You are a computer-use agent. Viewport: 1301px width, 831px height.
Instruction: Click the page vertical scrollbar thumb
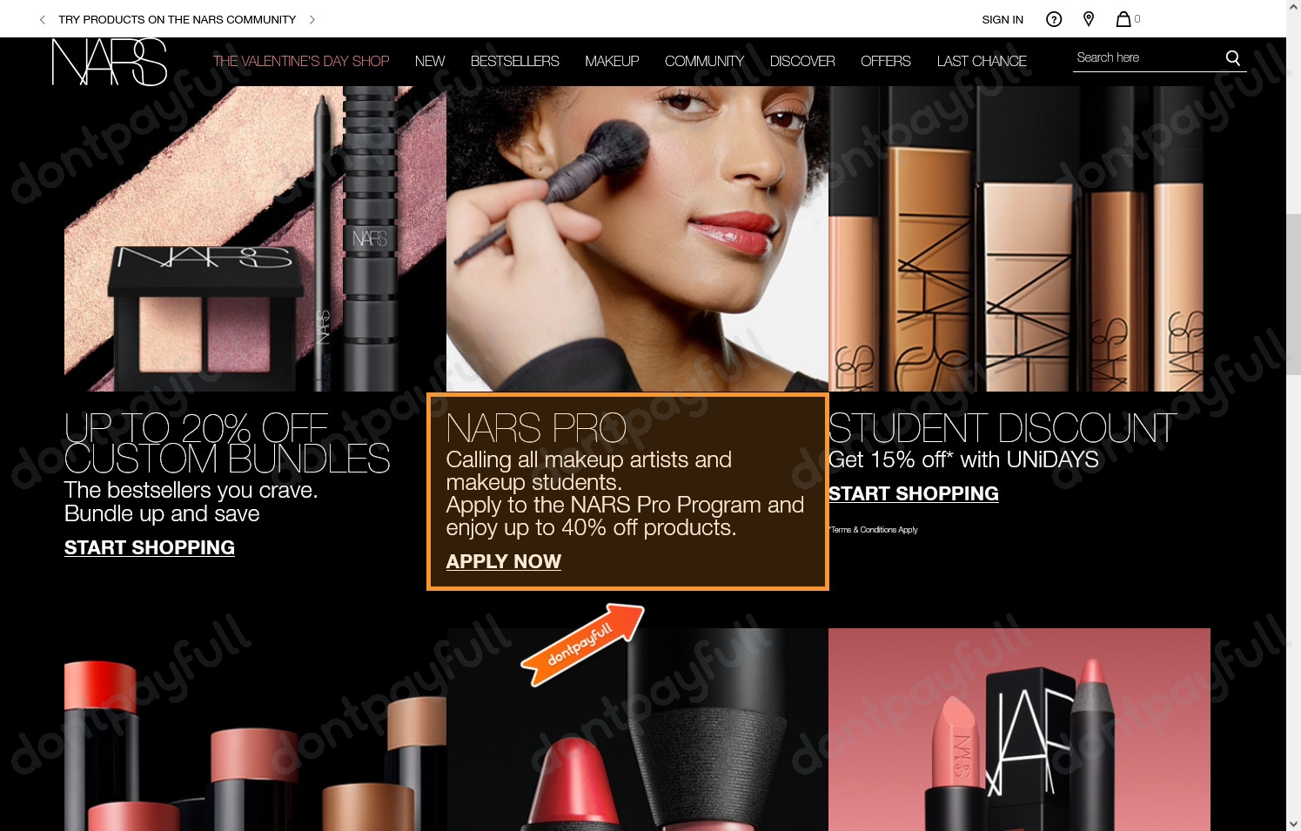1293,294
